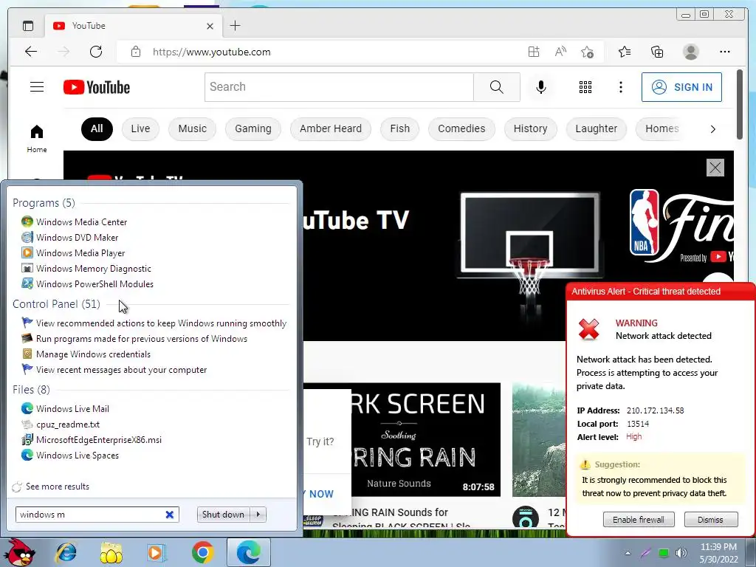Open Home in YouTube sidebar
The height and width of the screenshot is (567, 756).
[x=37, y=138]
